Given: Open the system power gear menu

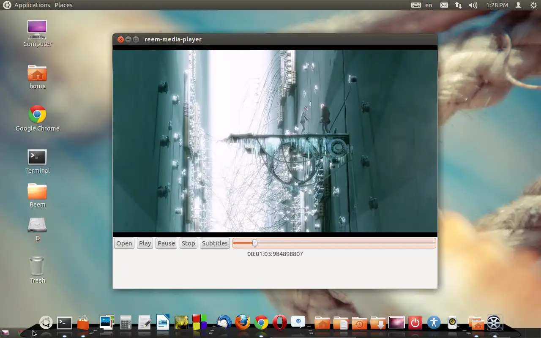Looking at the screenshot, I should coord(533,5).
